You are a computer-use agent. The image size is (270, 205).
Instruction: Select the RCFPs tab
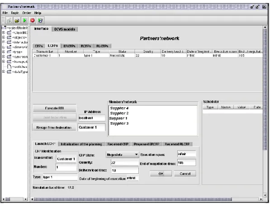coord(86,46)
